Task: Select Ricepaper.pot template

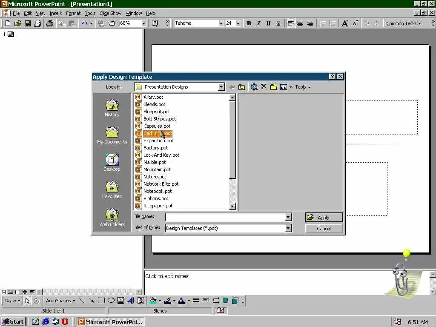Action: click(x=158, y=206)
